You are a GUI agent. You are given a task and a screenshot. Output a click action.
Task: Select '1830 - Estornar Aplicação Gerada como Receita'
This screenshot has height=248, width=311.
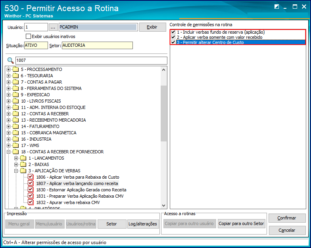tap(81, 190)
